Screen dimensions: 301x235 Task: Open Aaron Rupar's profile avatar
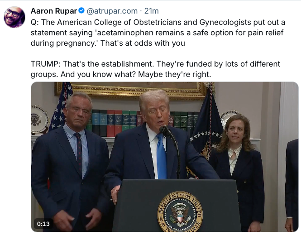pyautogui.click(x=14, y=17)
